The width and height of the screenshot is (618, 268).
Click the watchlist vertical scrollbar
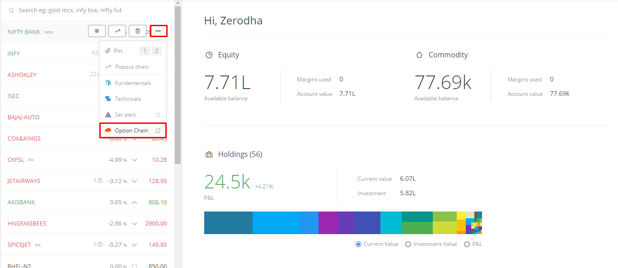point(178,85)
